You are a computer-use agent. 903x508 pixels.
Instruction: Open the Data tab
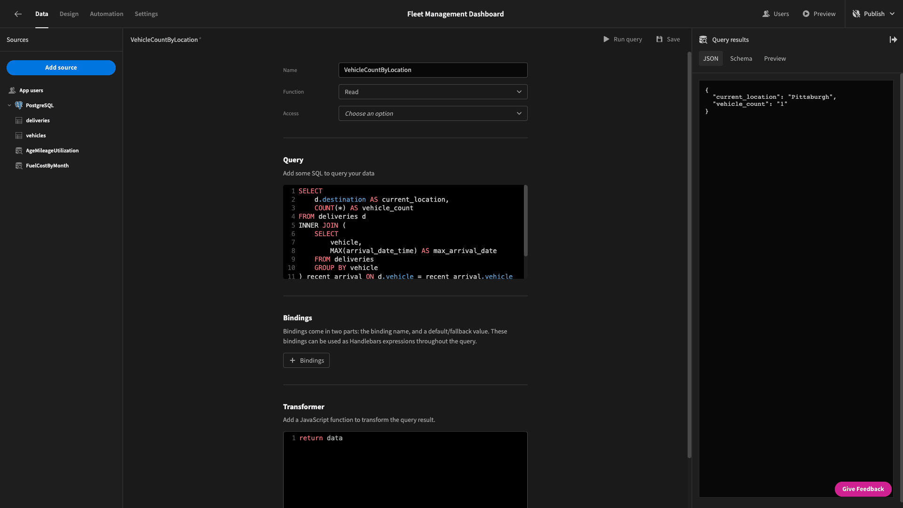[42, 14]
